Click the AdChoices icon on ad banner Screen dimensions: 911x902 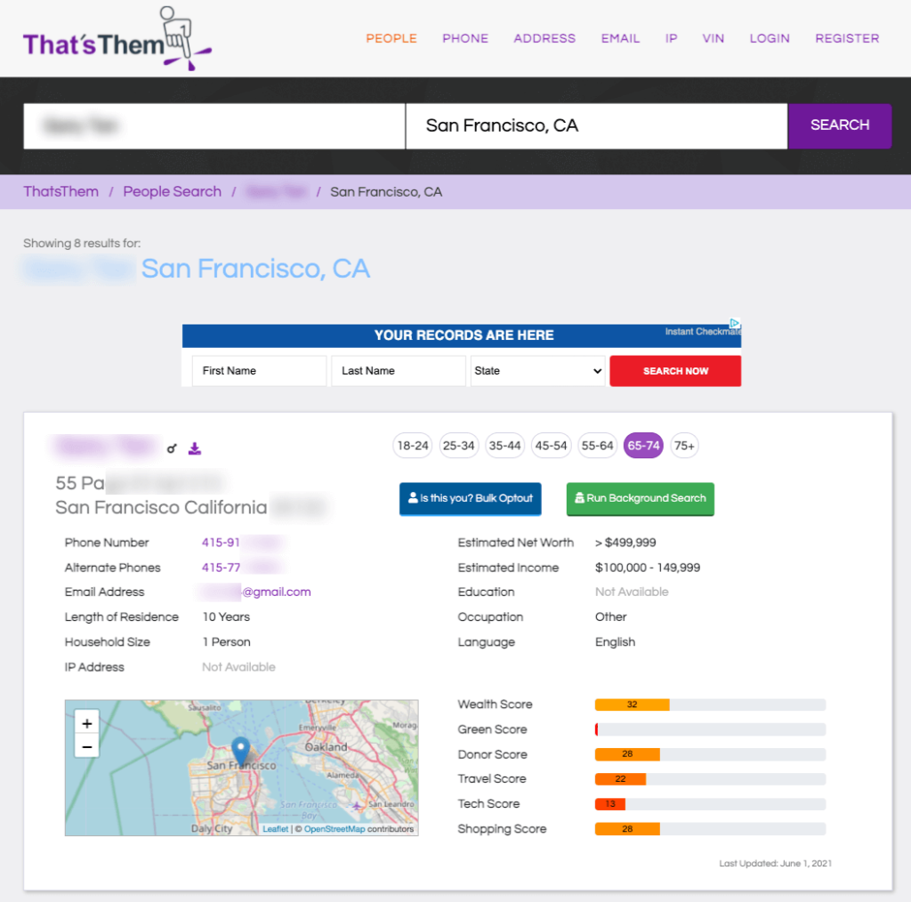tap(735, 323)
